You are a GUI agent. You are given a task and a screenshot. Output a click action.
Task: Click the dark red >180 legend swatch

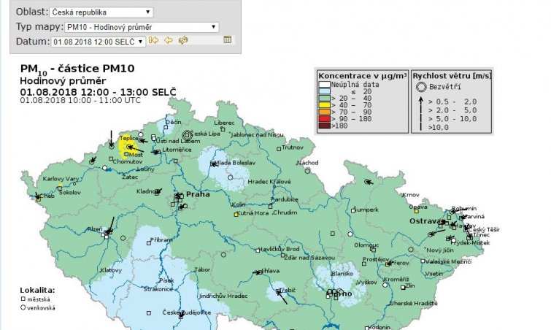[x=323, y=126]
